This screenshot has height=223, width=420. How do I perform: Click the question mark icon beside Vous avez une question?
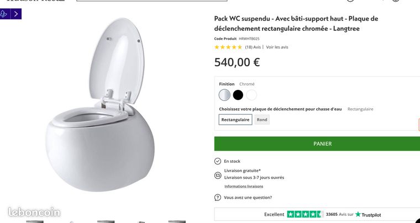click(218, 198)
